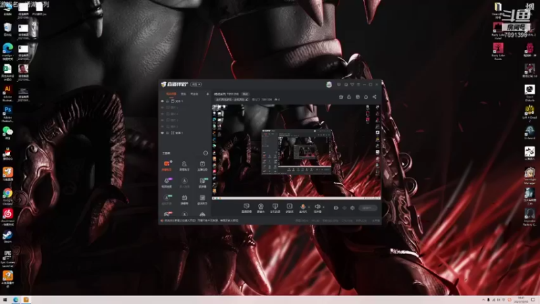Open the settings gear in bottom toolbar
Screen dimensions: 540x304
[352, 208]
